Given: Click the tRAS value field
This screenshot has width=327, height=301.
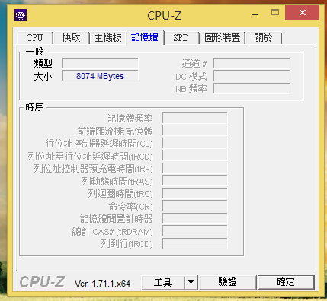Looking at the screenshot, I should click(x=195, y=181).
